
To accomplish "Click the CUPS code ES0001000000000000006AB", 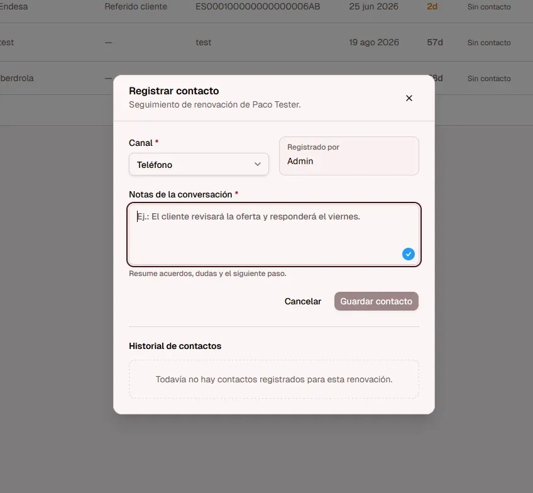I will tap(258, 6).
